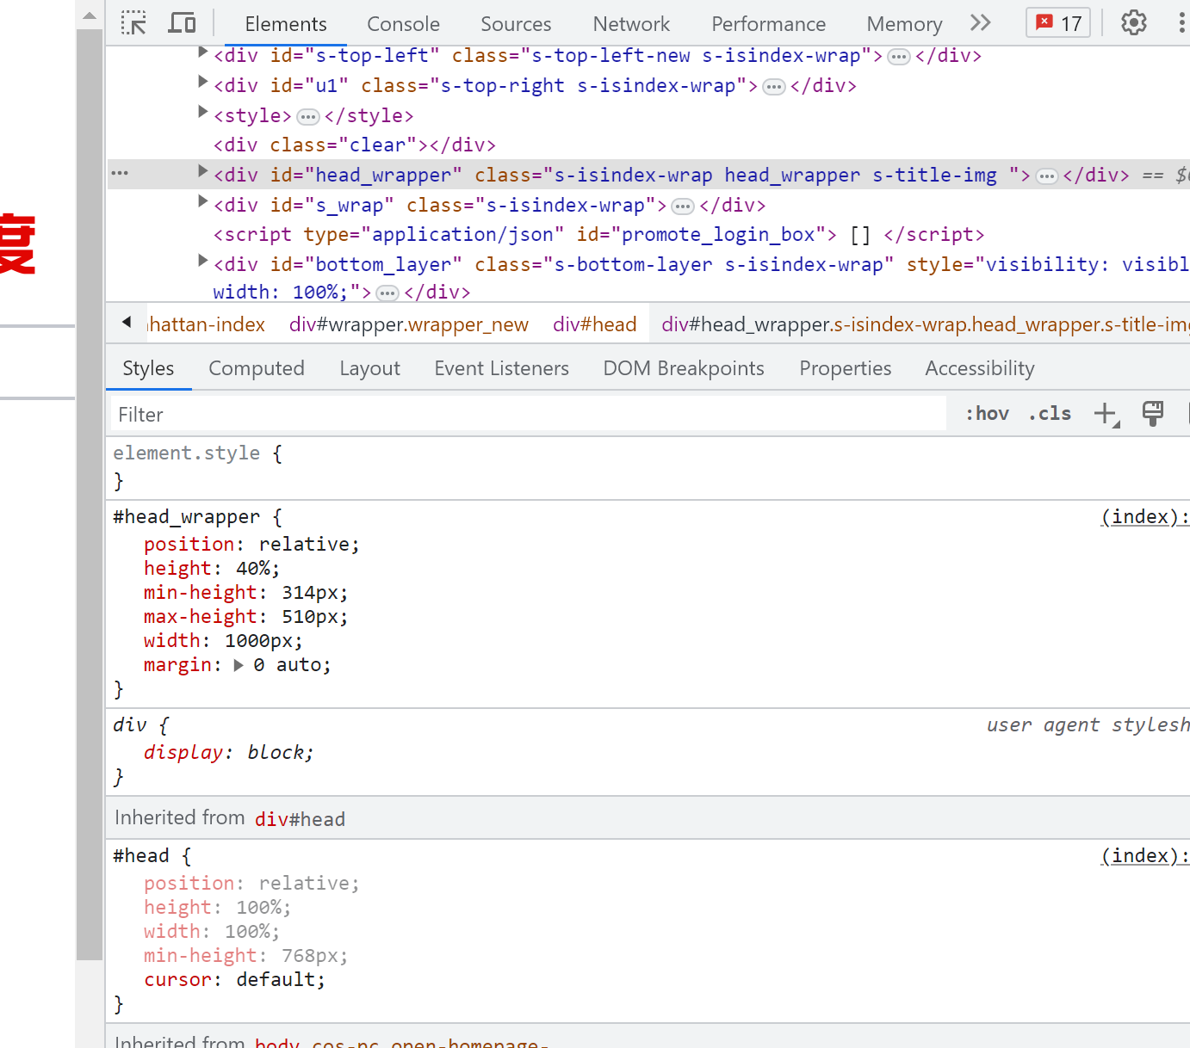
Task: Expand the bottom_layer div node
Action: coord(202,261)
